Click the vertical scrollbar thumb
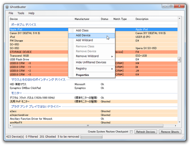Screen dimensions: 191x146 (x=179, y=60)
